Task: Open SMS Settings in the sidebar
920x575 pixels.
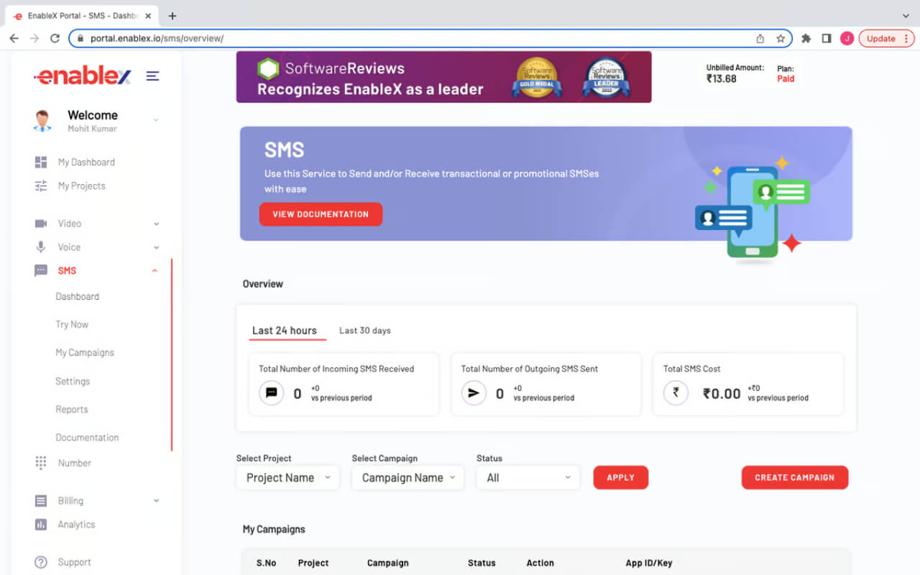Action: pyautogui.click(x=73, y=382)
